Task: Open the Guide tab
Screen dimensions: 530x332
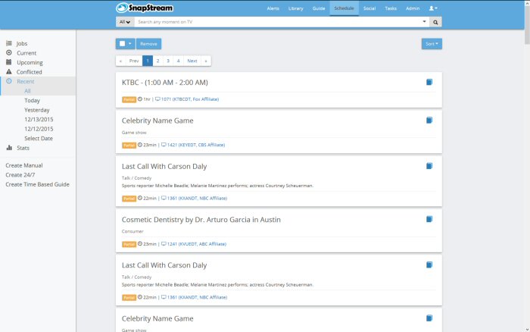Action: 319,8
